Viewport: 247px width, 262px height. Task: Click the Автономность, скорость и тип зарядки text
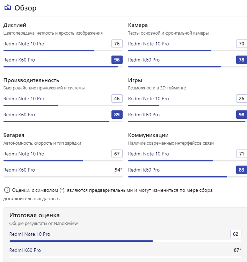pyautogui.click(x=42, y=143)
